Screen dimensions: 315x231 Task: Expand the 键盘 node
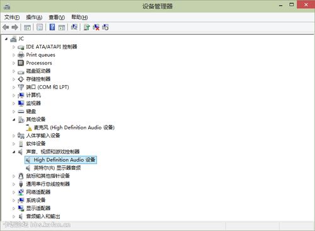[14, 111]
